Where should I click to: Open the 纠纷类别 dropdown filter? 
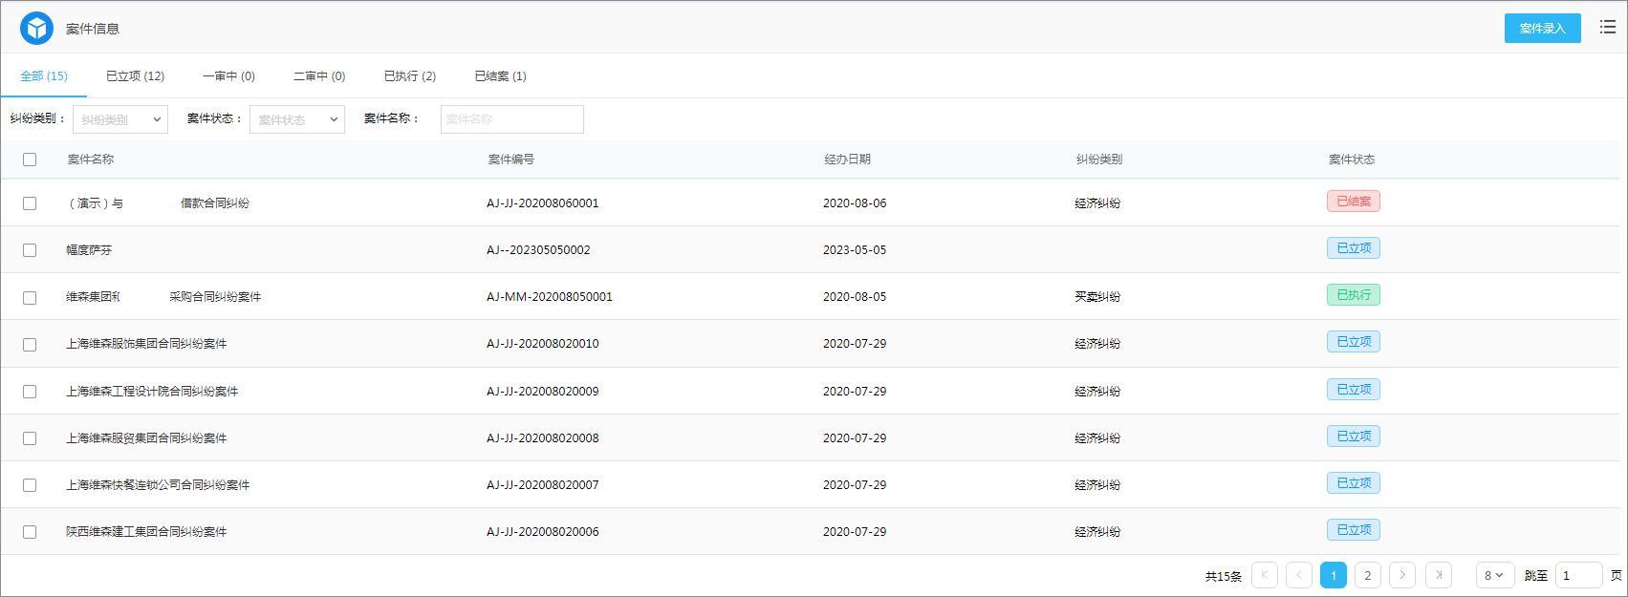click(120, 119)
